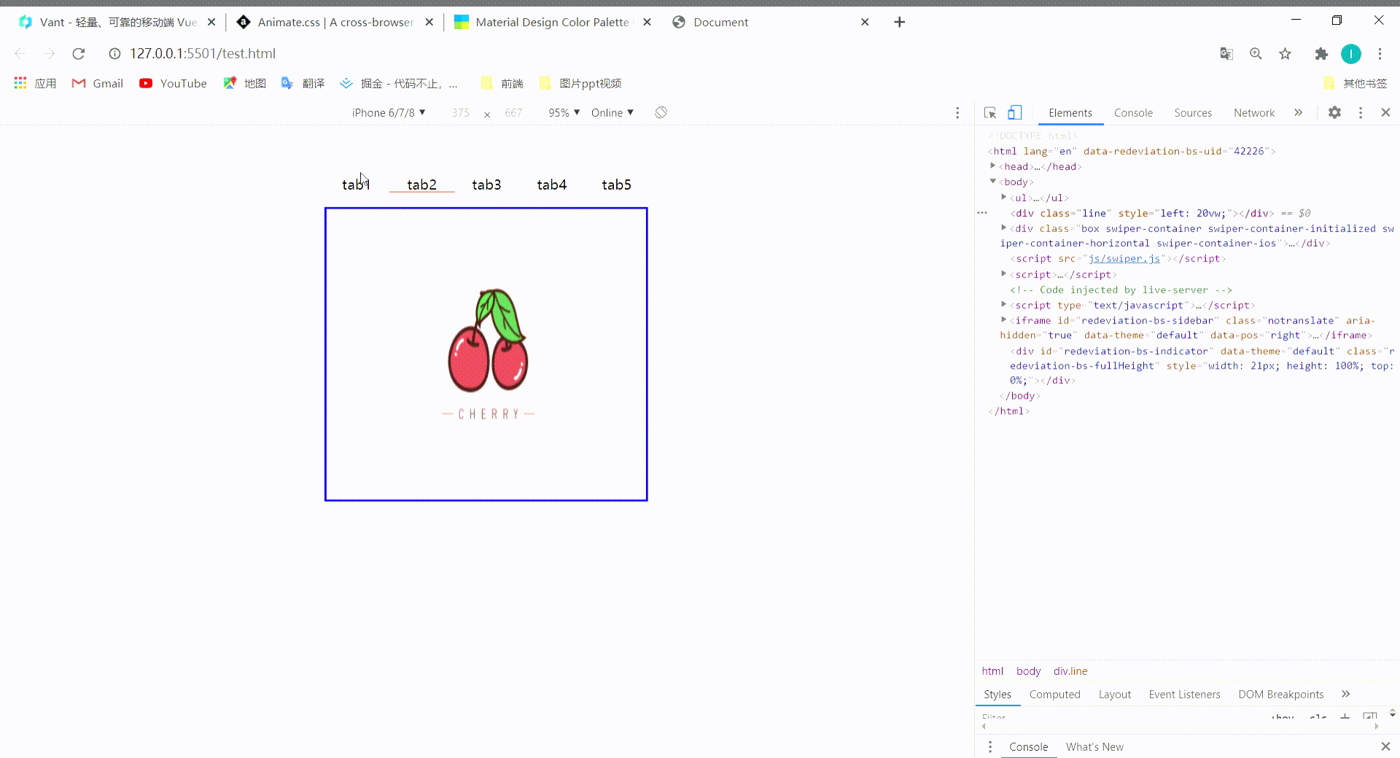Open the iPhone 6/7/8 device dropdown

389,112
